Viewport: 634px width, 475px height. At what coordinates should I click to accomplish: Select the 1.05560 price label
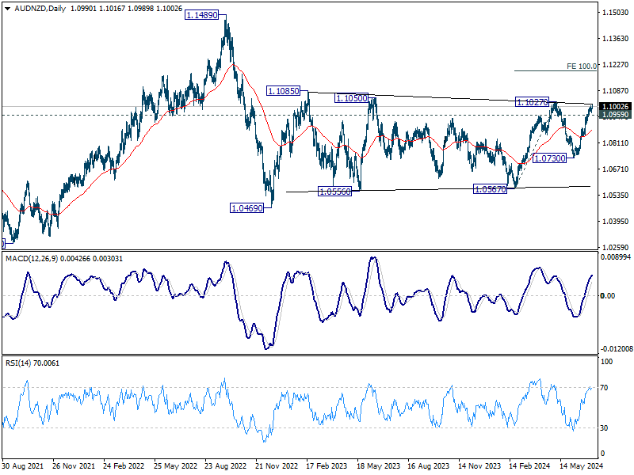click(x=335, y=192)
